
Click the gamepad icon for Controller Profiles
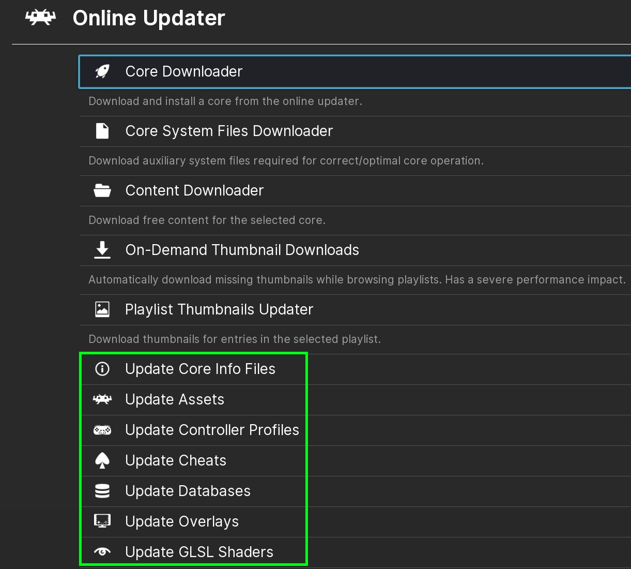[x=102, y=430]
